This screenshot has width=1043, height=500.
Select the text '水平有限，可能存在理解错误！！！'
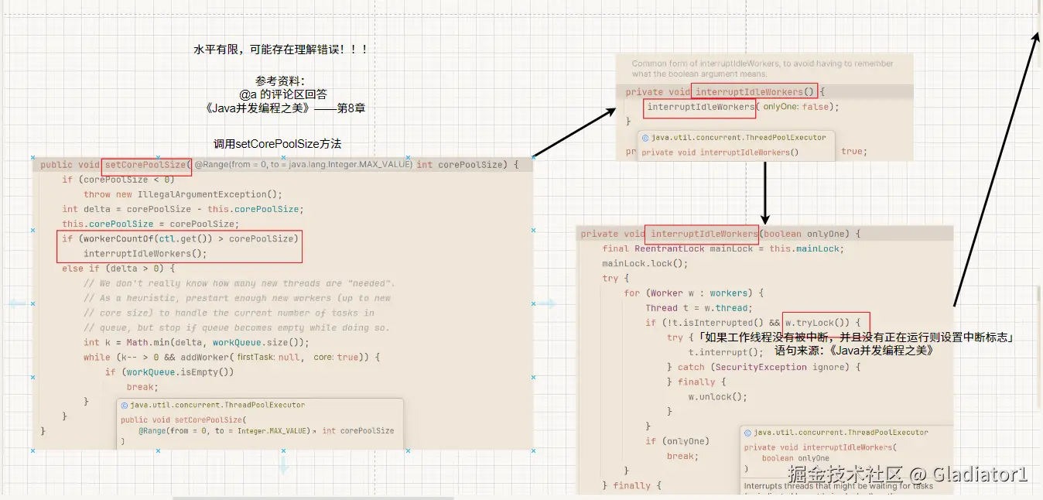coord(280,50)
